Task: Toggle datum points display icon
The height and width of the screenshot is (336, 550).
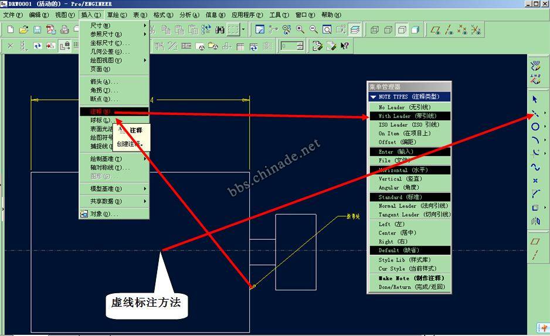Action: 462,30
